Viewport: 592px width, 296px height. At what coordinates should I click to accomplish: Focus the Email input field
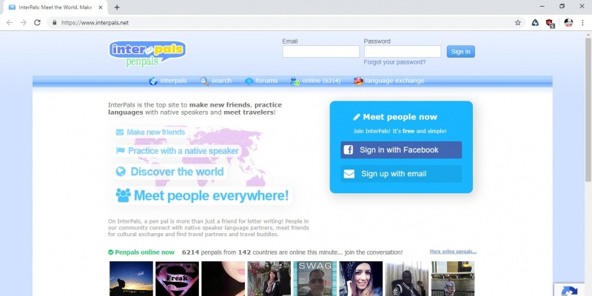coord(321,52)
